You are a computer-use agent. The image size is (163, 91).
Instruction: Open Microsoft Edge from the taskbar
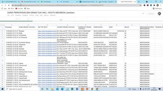(x=62, y=89)
